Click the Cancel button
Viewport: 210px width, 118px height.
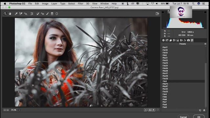coord(183,117)
